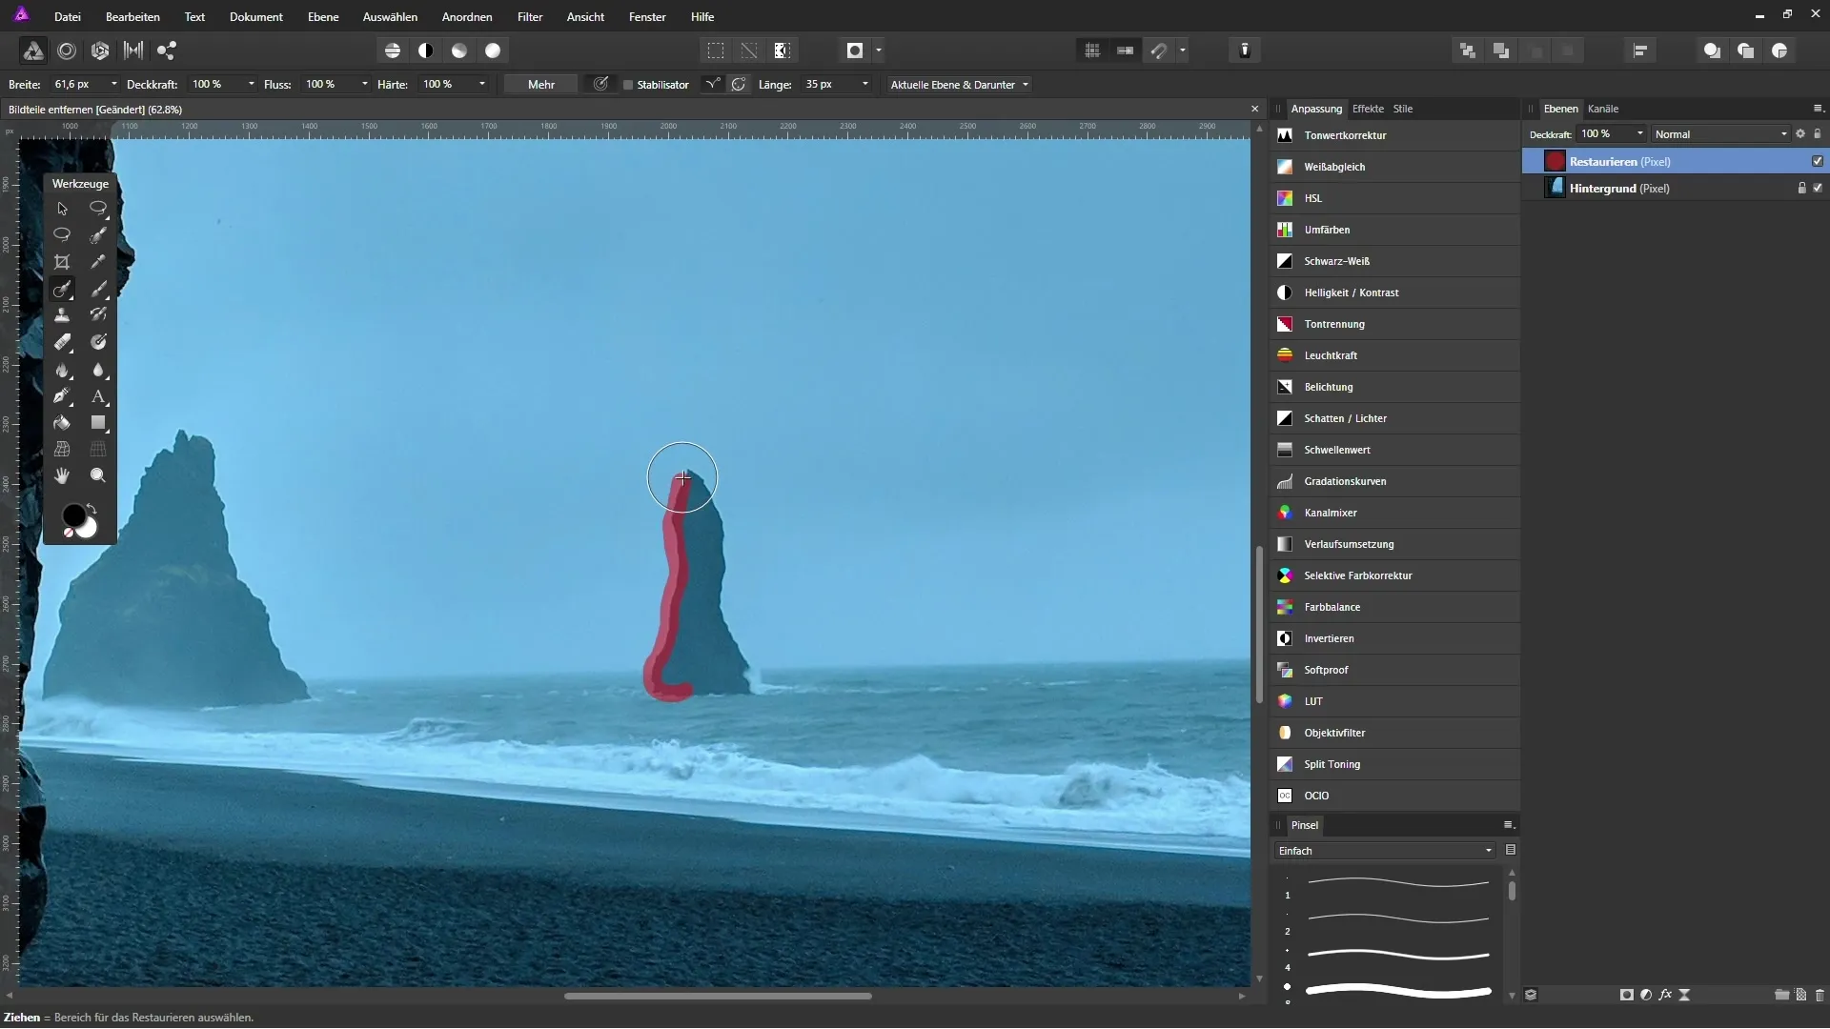Viewport: 1830px width, 1029px height.
Task: Select the Inpainting Brush tool
Action: pos(62,288)
